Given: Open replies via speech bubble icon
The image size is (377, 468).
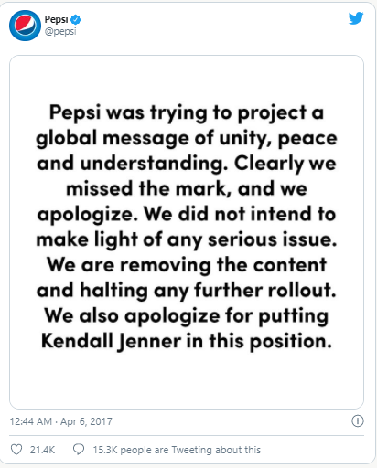Looking at the screenshot, I should pos(79,450).
